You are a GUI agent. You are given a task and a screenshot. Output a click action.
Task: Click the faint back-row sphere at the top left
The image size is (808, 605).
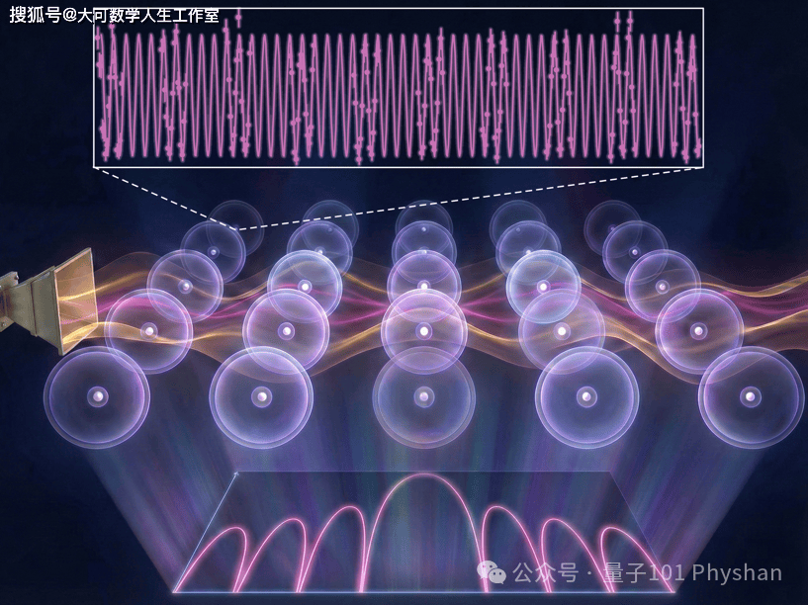tap(235, 226)
